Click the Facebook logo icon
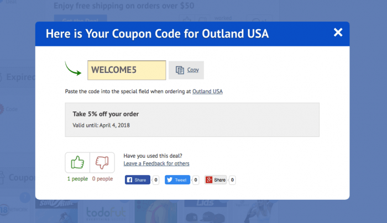 129,180
